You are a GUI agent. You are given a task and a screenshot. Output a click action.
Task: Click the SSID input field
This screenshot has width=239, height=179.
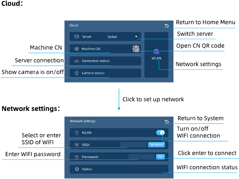coord(133,145)
